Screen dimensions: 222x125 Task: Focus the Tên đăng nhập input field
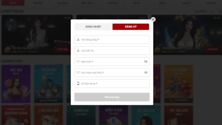coord(112,39)
